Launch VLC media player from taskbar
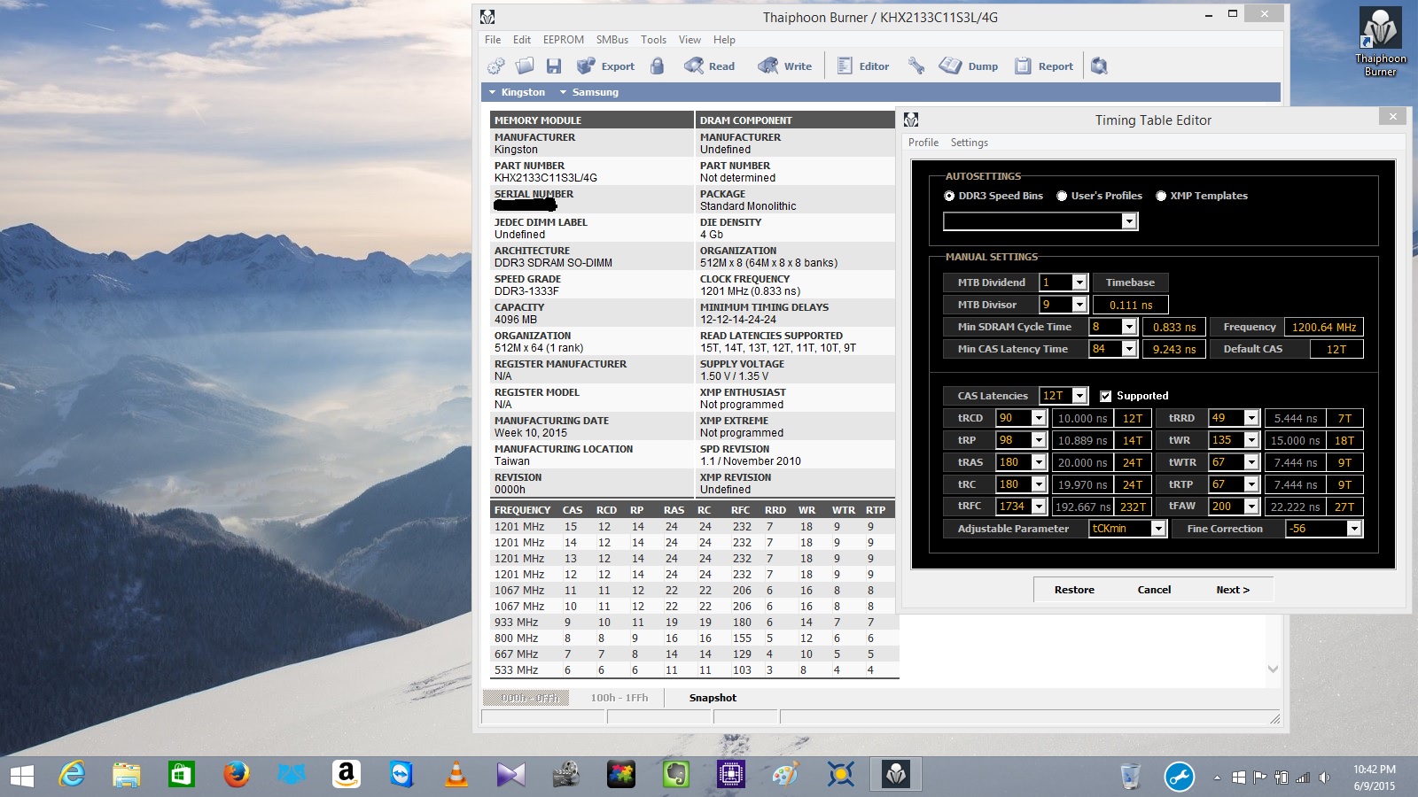 456,775
